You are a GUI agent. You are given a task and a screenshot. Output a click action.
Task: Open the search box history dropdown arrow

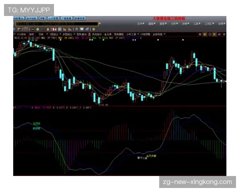click(100, 24)
